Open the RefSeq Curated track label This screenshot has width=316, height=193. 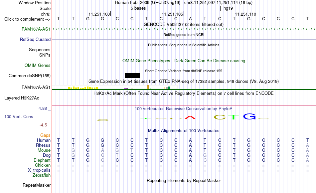(x=35, y=39)
